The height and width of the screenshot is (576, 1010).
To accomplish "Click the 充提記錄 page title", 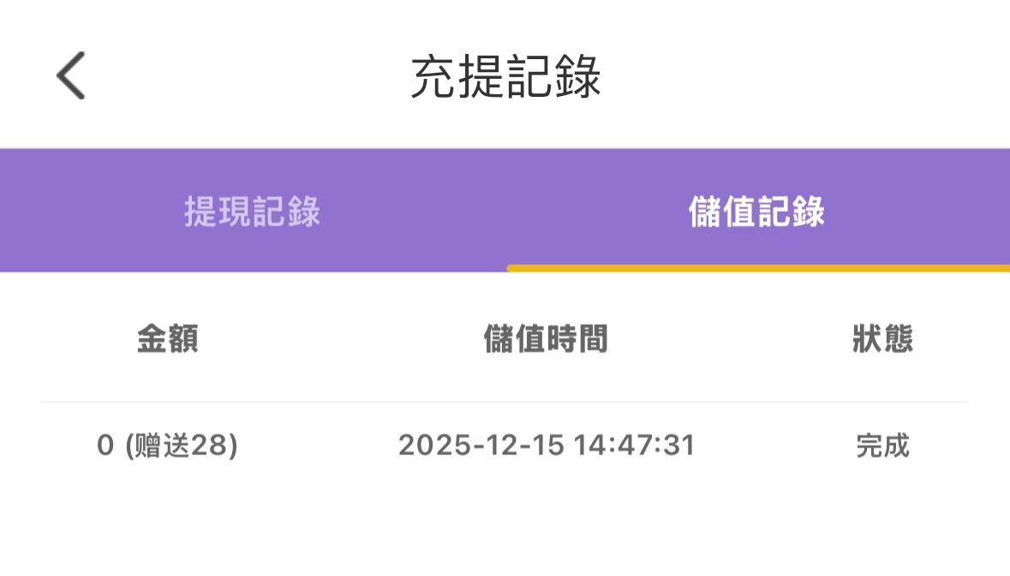I will pos(505,77).
